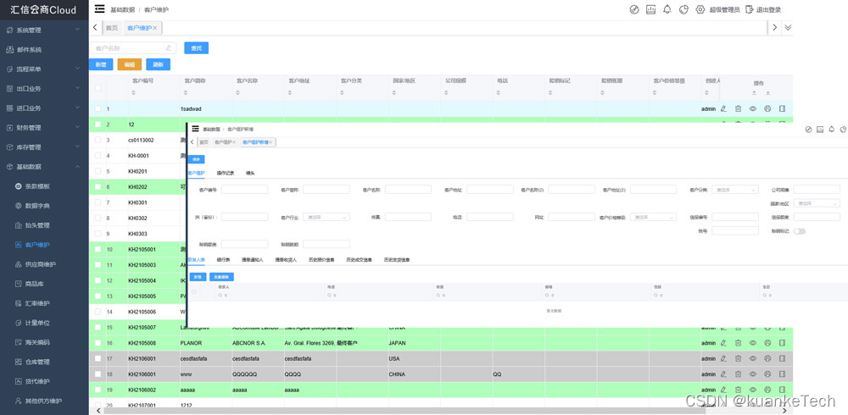Click blue 保存 button in overlay
The height and width of the screenshot is (415, 848).
tap(196, 159)
